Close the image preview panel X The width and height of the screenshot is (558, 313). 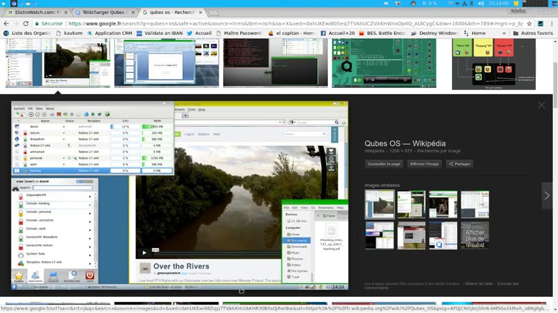[541, 105]
